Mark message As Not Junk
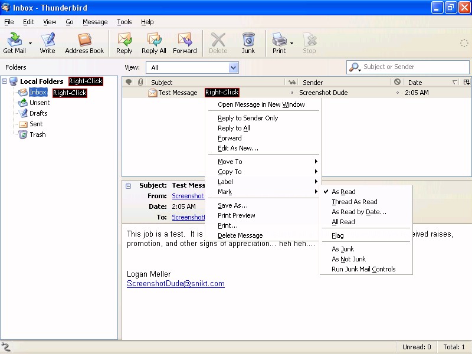Screen dimensions: 472x354 pos(366,259)
